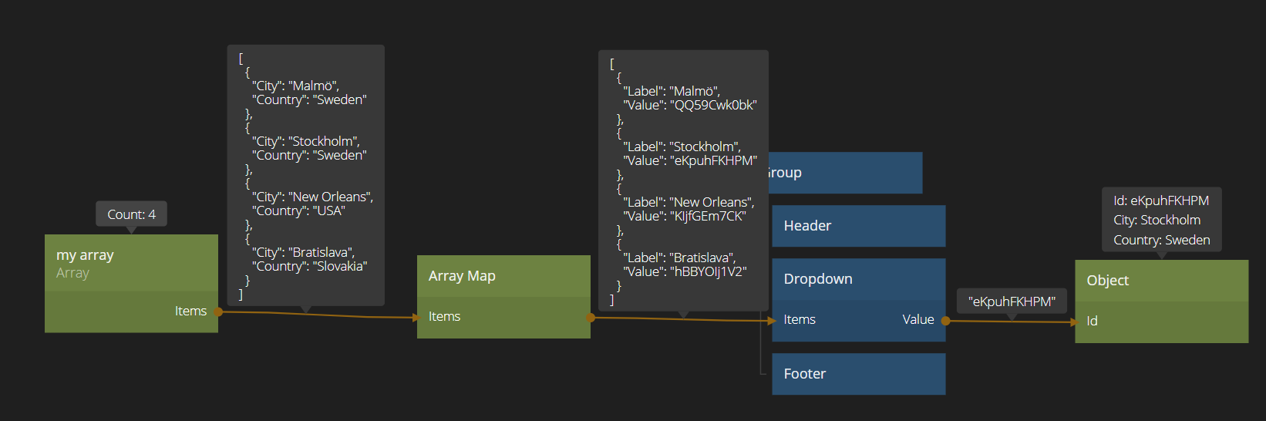Viewport: 1266px width, 421px height.
Task: Click the orange output dot on Array Map node
Action: pos(591,317)
